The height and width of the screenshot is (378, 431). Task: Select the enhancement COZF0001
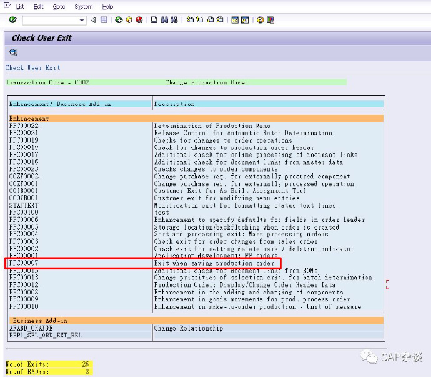[x=24, y=183]
